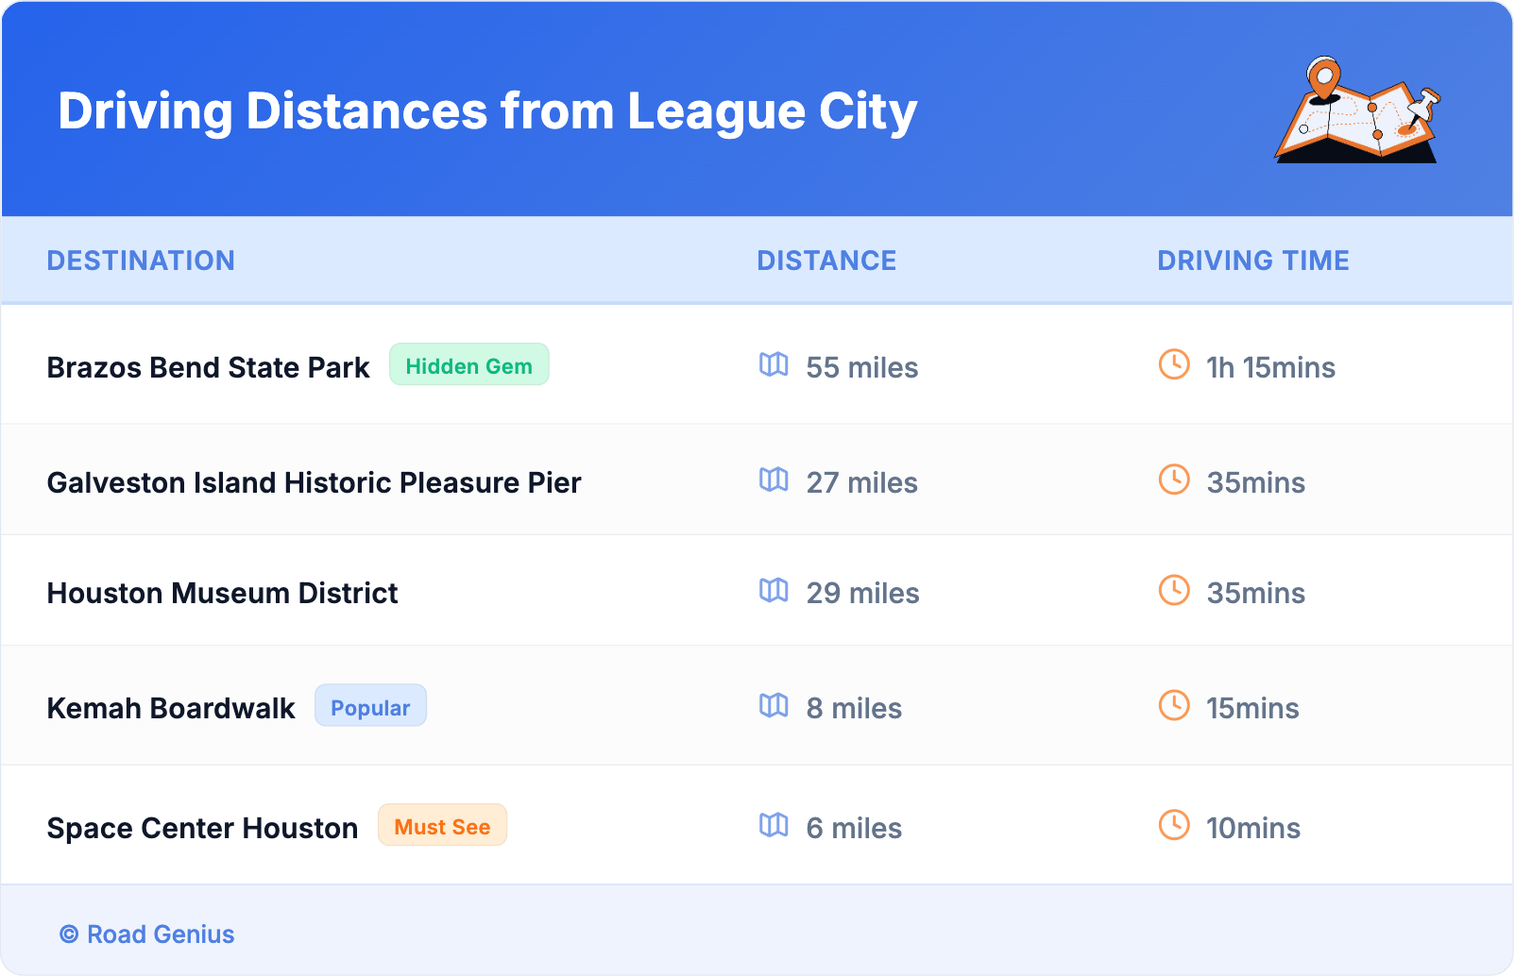Click the Driving Distances from League City title
This screenshot has height=976, width=1515.
pos(487,111)
